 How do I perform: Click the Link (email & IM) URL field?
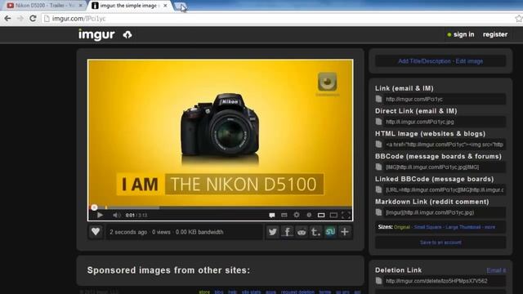(445, 99)
